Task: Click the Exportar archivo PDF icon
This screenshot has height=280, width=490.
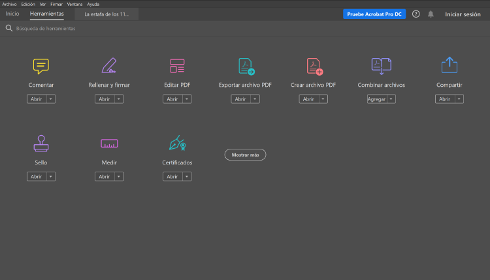Action: (246, 66)
